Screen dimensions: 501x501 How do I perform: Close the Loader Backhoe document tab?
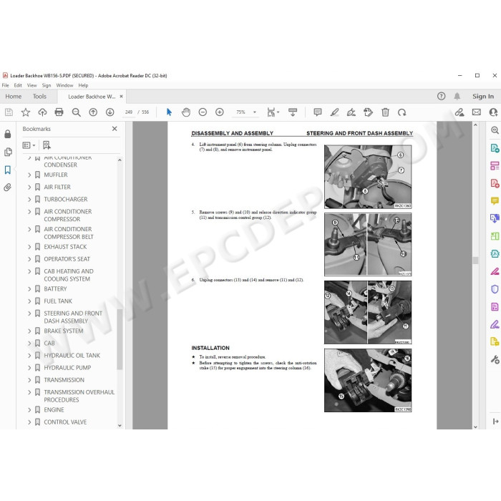tap(121, 96)
